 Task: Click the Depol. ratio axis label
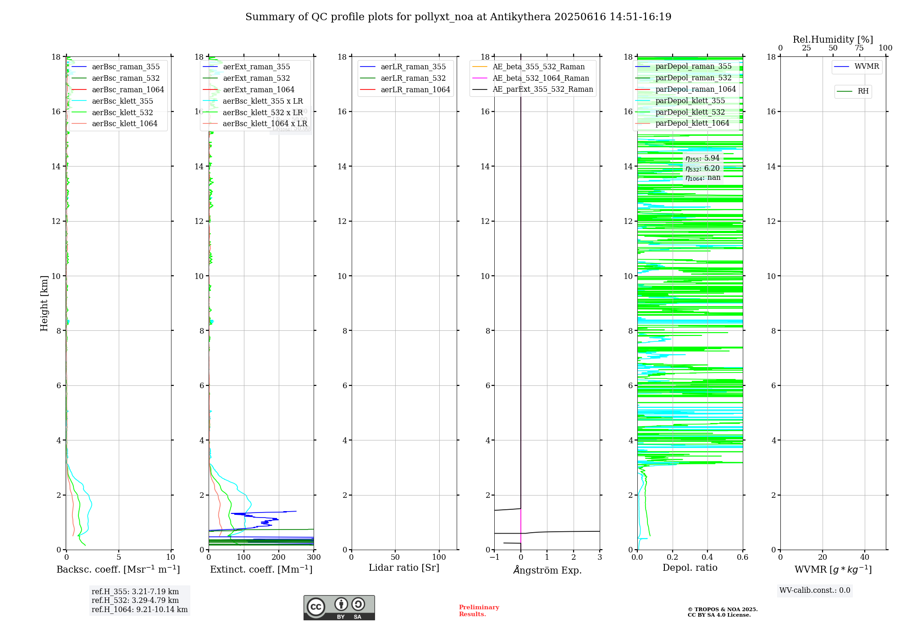click(x=690, y=568)
